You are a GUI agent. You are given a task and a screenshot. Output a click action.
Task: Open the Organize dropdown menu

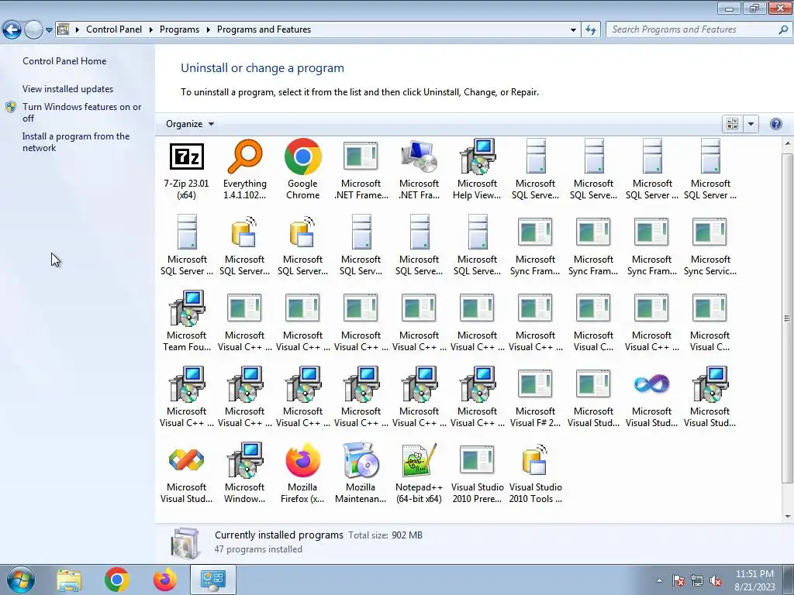[x=190, y=124]
